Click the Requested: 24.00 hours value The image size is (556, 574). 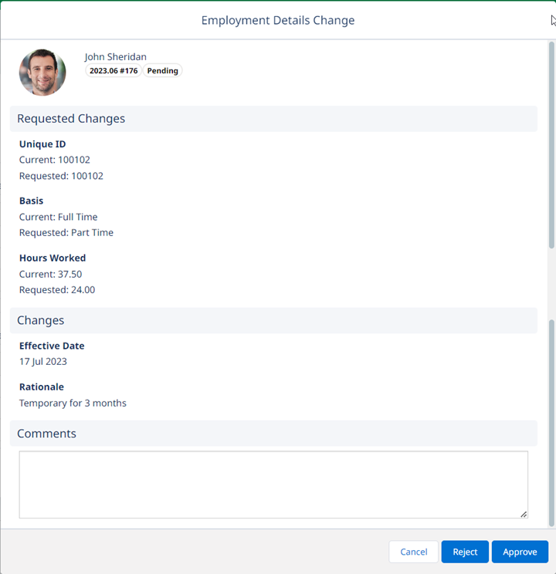pyautogui.click(x=57, y=290)
